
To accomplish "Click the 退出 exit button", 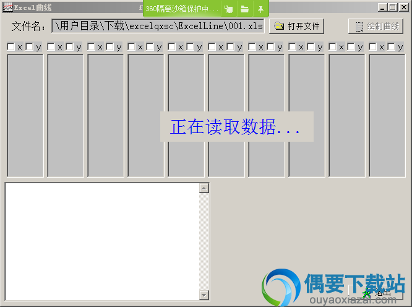I will pyautogui.click(x=376, y=292).
